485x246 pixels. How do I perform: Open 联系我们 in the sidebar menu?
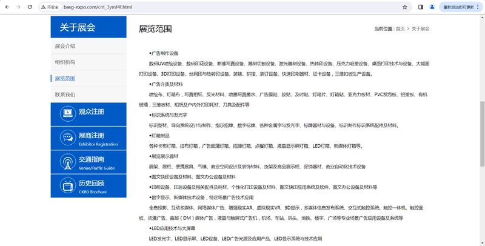65,95
